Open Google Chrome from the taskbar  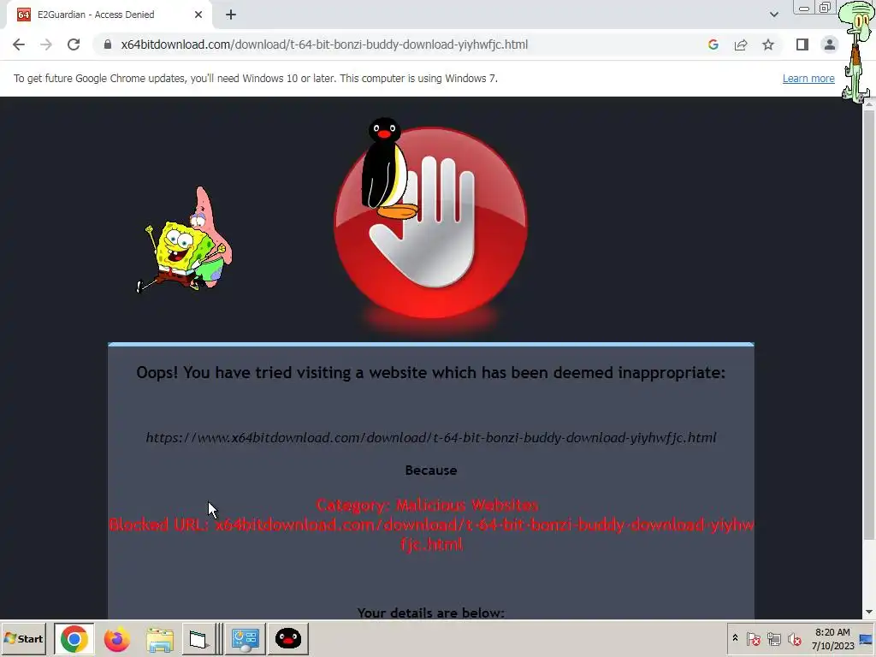point(74,638)
